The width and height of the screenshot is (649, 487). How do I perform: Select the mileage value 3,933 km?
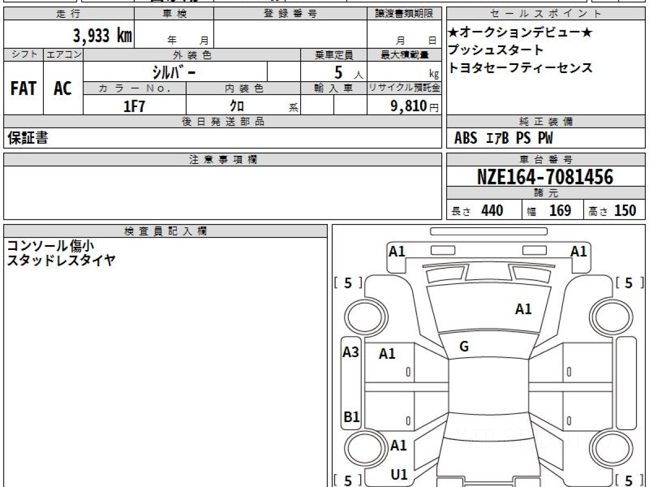click(x=103, y=36)
